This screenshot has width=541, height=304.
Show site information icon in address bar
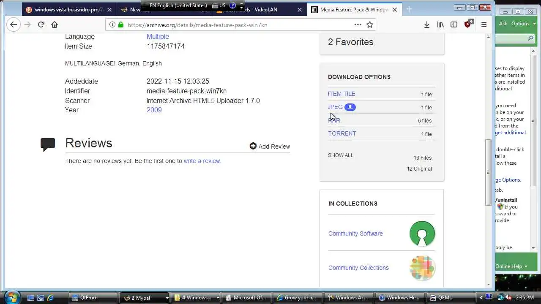[x=112, y=25]
